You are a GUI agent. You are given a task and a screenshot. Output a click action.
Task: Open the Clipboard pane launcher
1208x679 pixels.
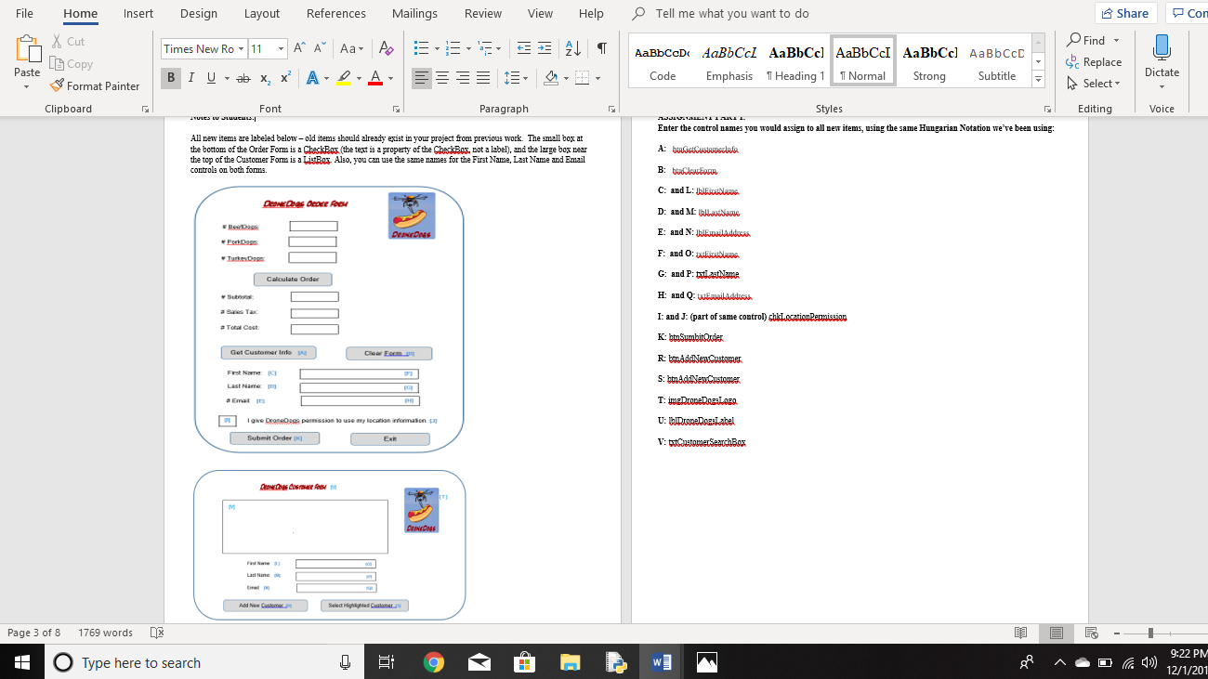[x=146, y=109]
